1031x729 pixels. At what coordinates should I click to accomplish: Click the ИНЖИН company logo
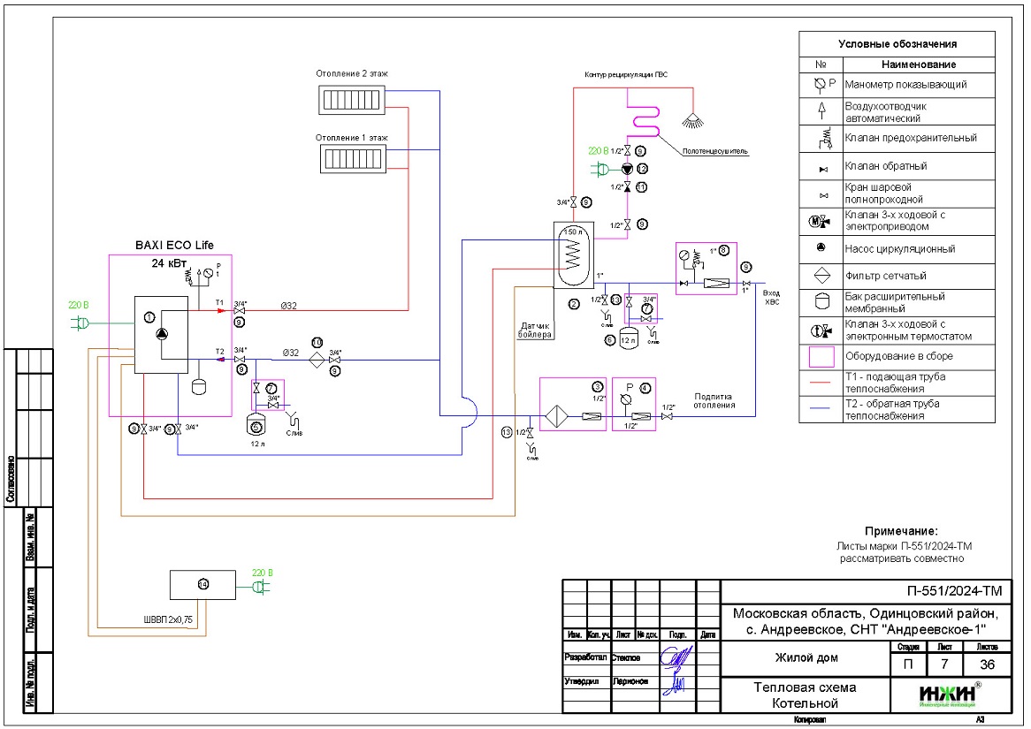pos(947,694)
